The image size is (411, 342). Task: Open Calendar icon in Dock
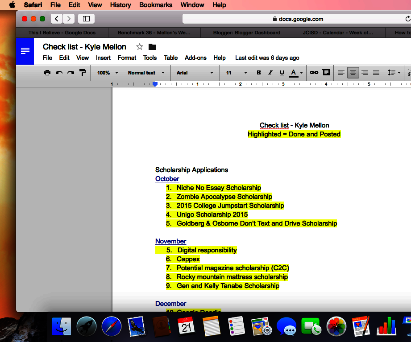pyautogui.click(x=186, y=326)
